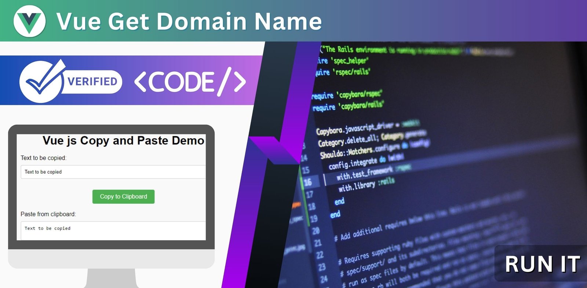Click the 'Paste from clipboard:' label

(x=48, y=214)
